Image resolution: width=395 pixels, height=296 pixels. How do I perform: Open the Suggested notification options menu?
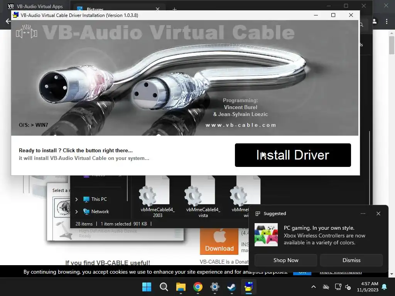pos(363,214)
